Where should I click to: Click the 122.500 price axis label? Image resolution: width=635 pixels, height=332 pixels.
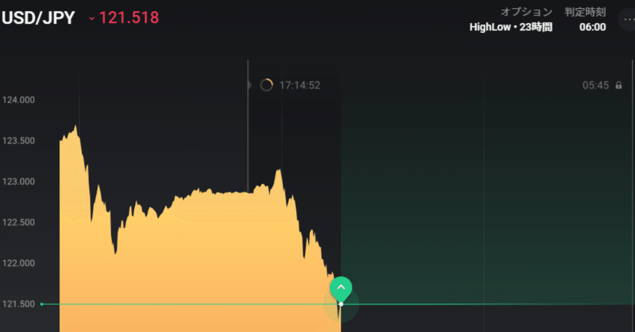click(x=19, y=222)
